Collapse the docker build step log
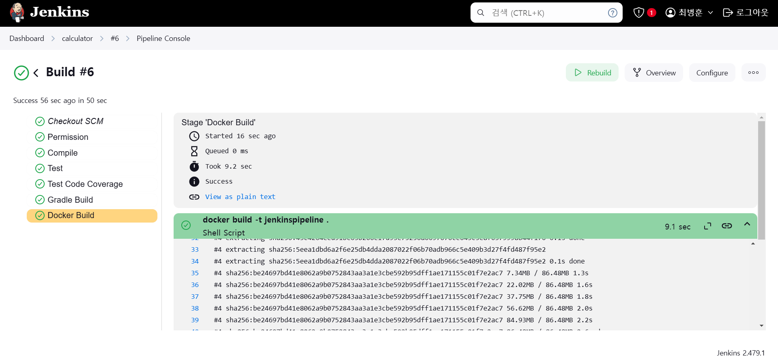The image size is (778, 362). (x=747, y=224)
